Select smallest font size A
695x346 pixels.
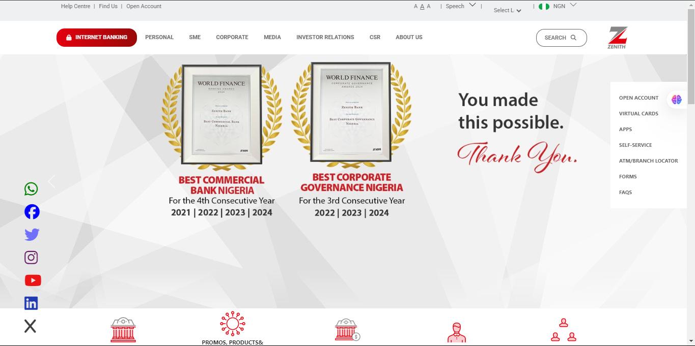[x=415, y=7]
